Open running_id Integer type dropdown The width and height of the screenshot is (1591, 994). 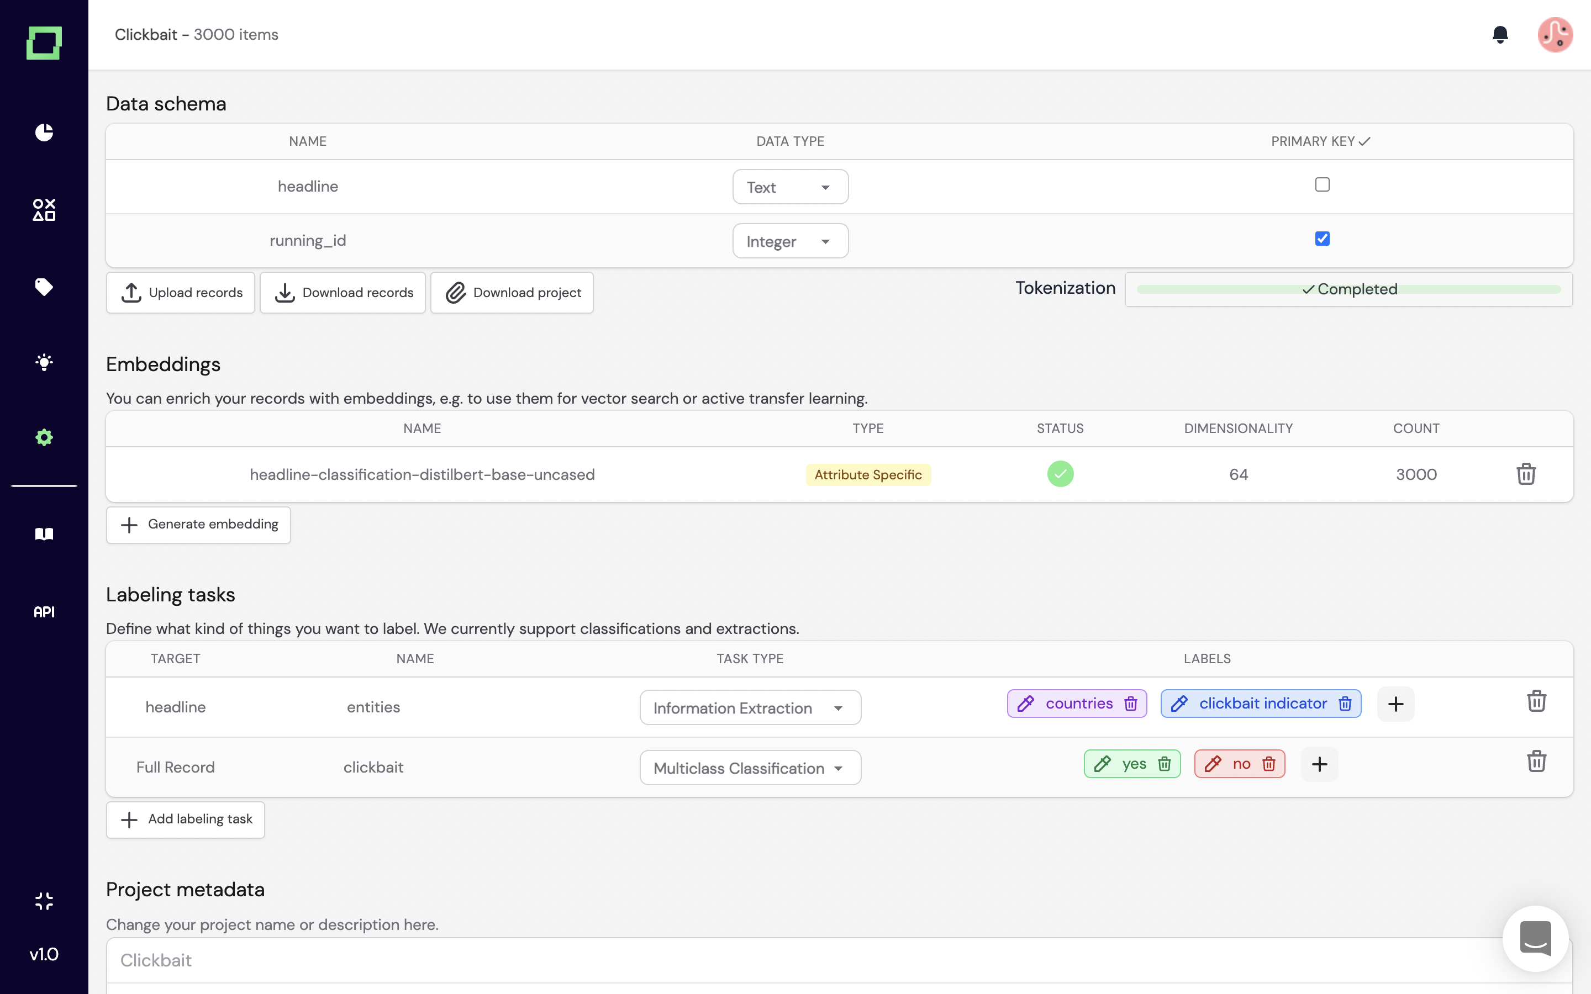pos(789,241)
